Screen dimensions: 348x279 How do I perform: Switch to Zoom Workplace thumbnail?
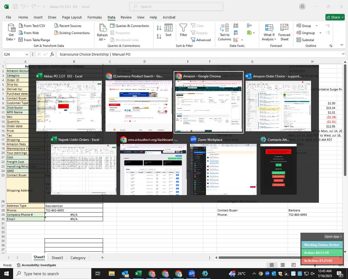coord(223,166)
